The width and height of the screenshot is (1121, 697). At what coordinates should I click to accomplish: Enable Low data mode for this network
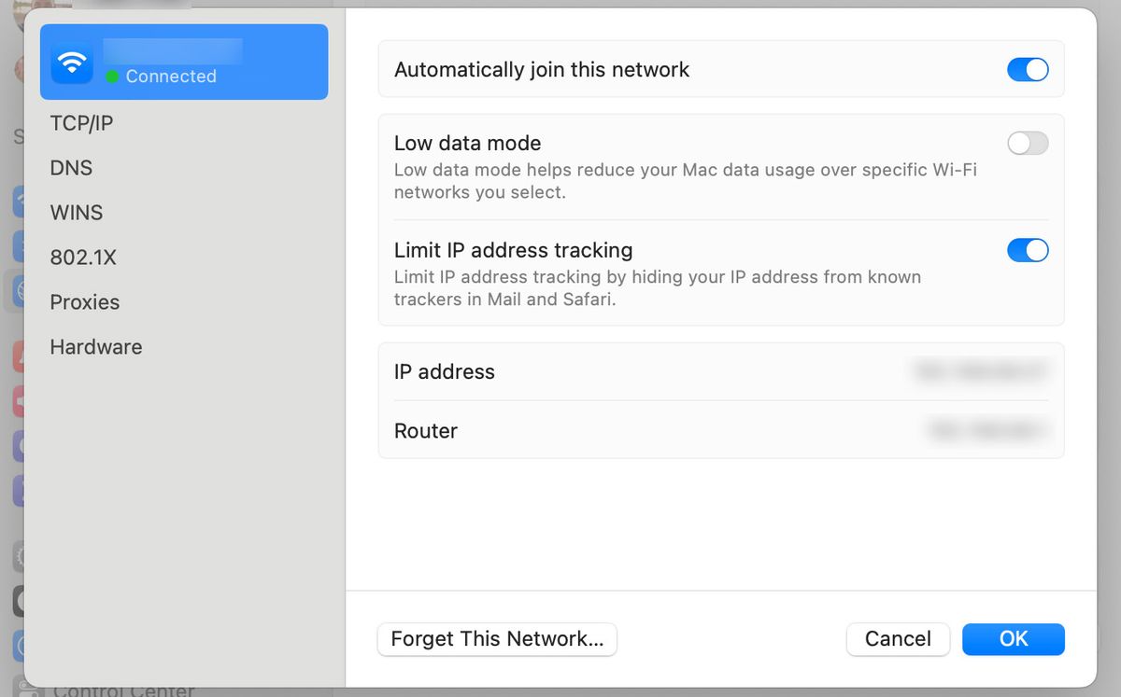(x=1028, y=144)
